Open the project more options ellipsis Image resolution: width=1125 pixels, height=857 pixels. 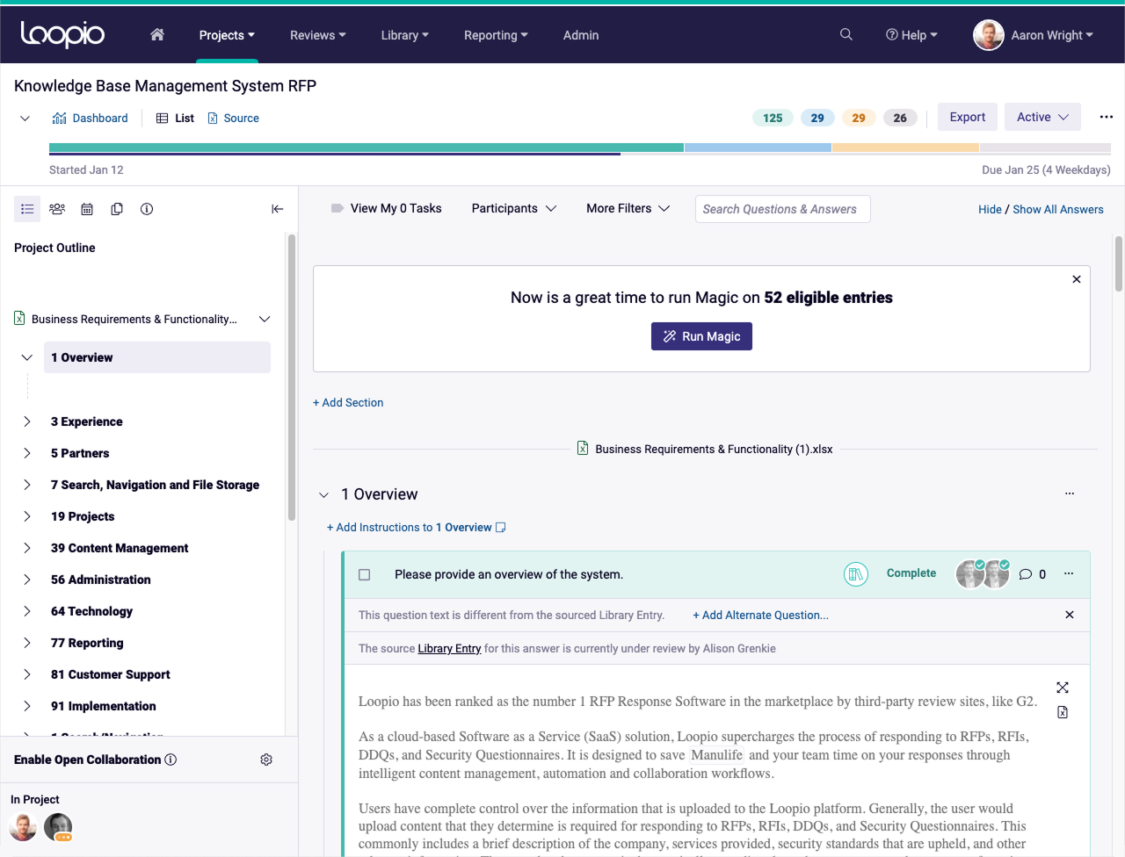[1107, 117]
